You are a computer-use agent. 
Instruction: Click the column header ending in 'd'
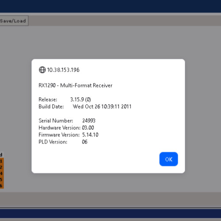(1, 155)
